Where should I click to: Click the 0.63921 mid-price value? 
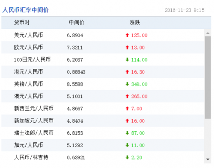tap(76, 158)
